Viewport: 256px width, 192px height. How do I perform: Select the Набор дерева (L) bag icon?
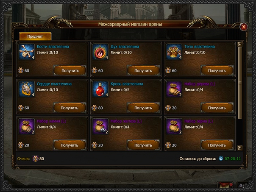tap(174, 89)
